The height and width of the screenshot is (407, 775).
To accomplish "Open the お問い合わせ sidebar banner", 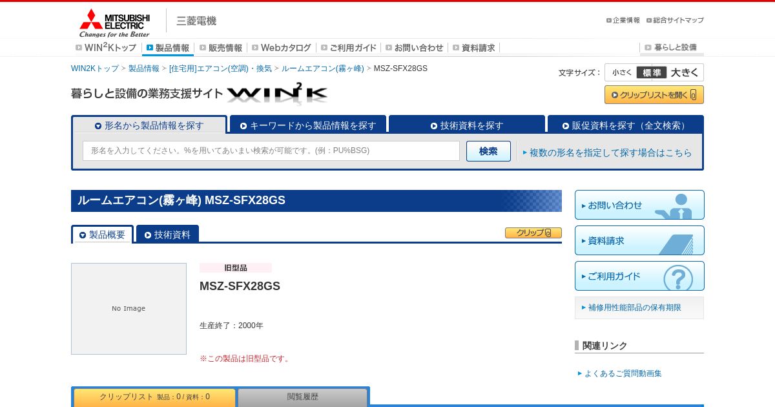I will (x=639, y=205).
